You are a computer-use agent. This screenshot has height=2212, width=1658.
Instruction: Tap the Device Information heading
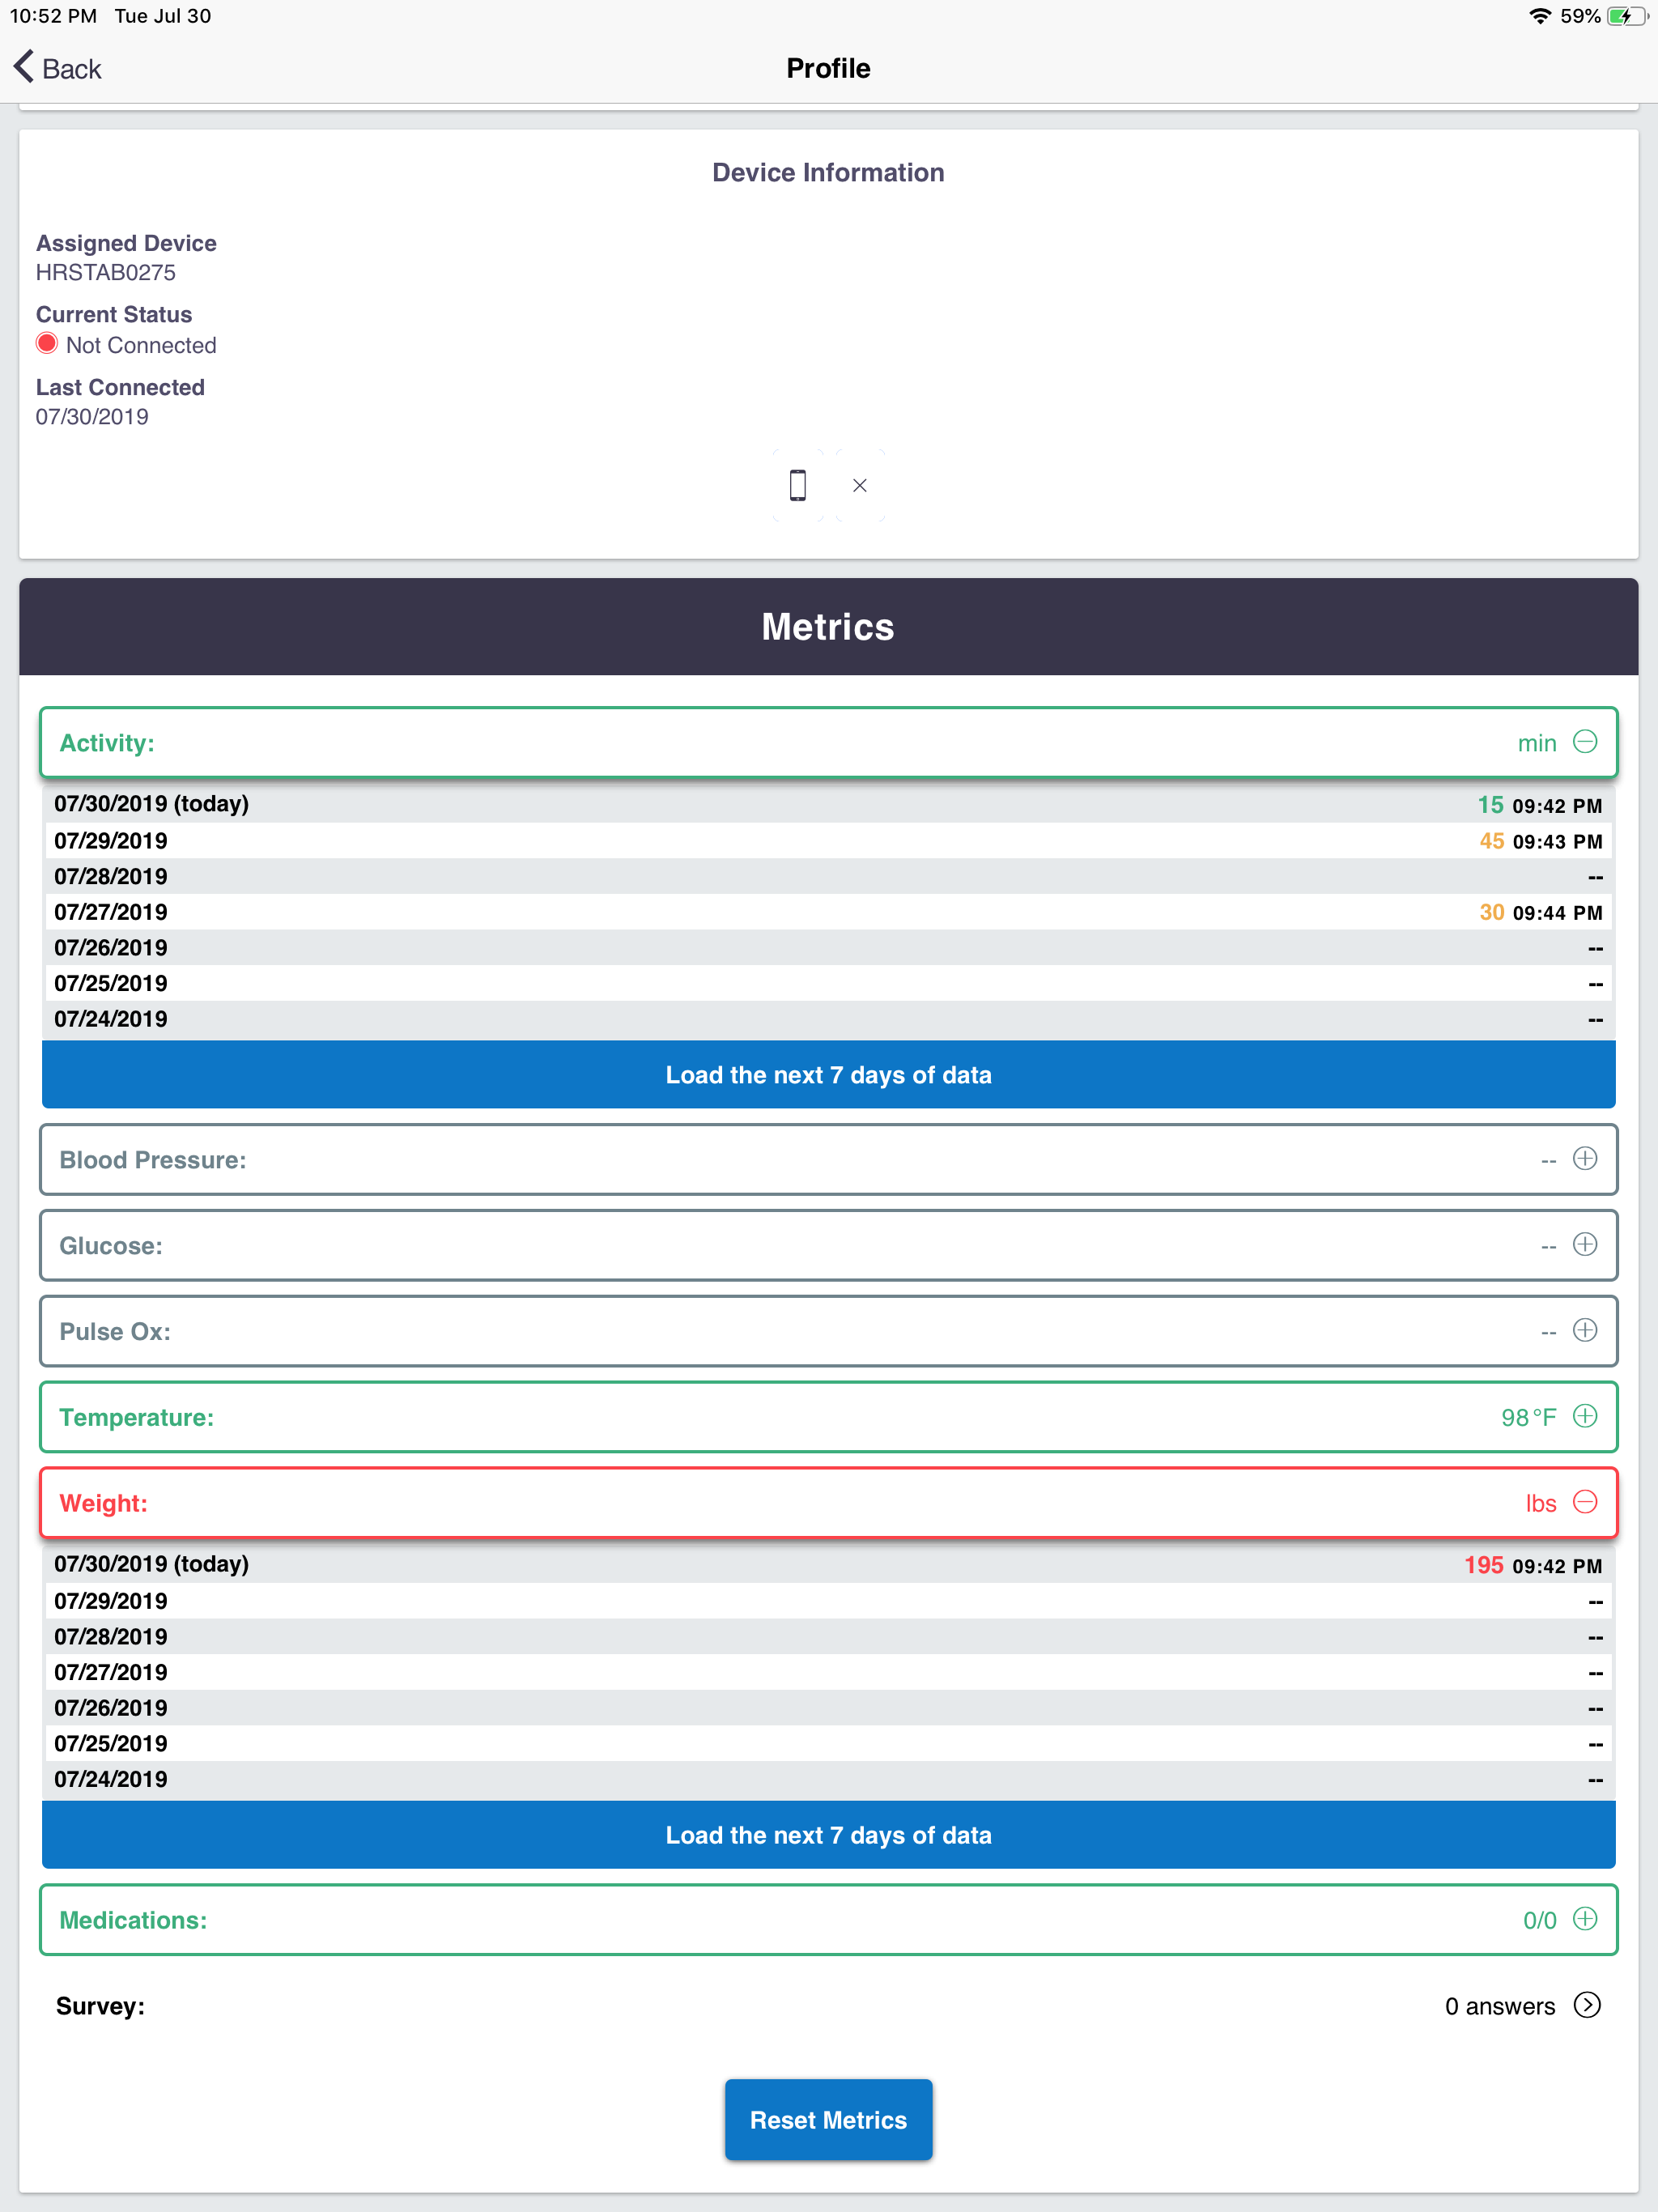[x=828, y=173]
